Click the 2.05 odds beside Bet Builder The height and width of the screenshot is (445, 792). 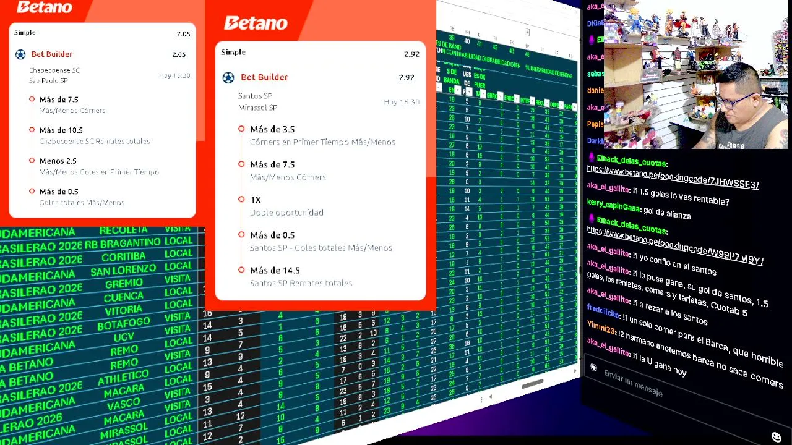click(x=179, y=54)
